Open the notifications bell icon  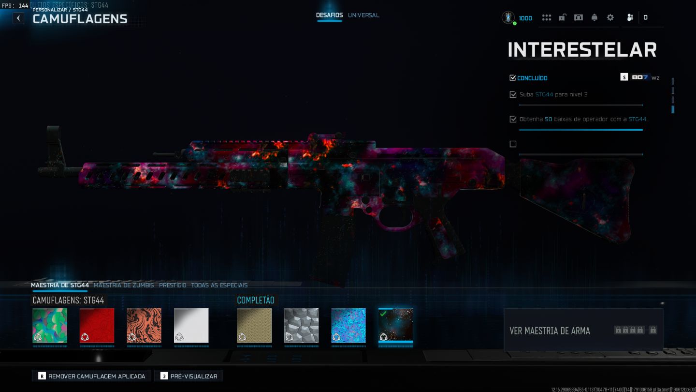594,17
